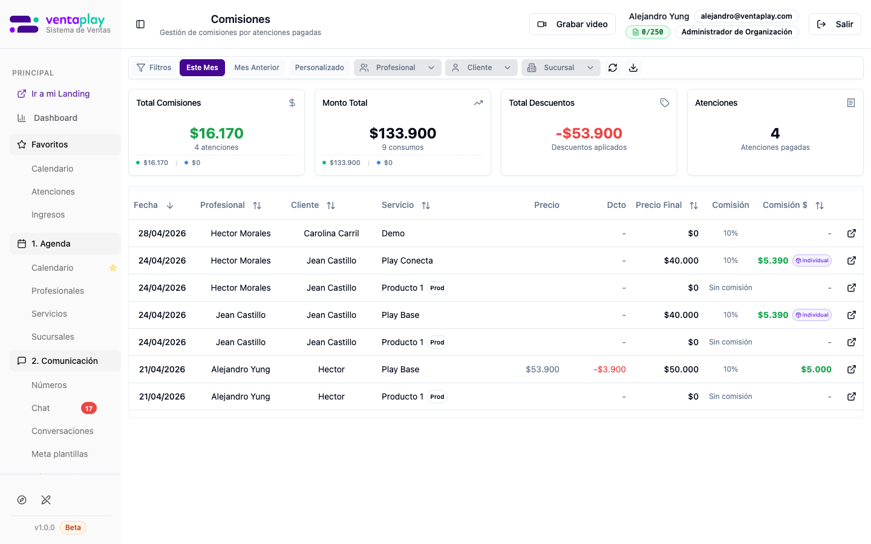The width and height of the screenshot is (871, 544).
Task: Click the crossed tools icon in the sidebar footer
Action: 46,500
